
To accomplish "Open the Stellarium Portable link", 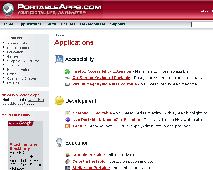I will point(91,168).
